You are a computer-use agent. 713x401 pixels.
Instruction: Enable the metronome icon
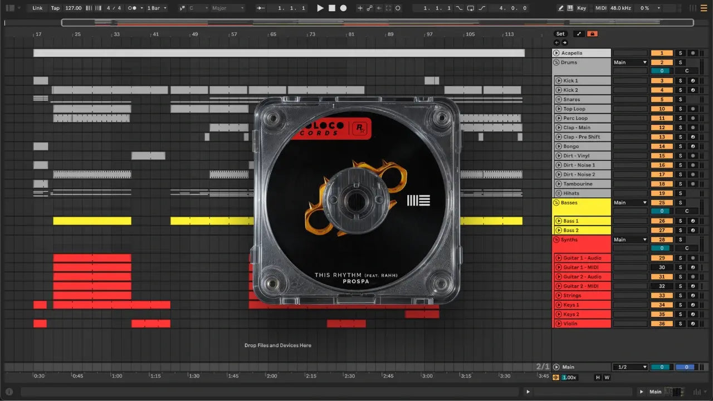[x=133, y=8]
